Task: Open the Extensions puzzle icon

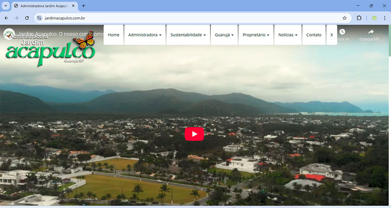Action: [359, 18]
